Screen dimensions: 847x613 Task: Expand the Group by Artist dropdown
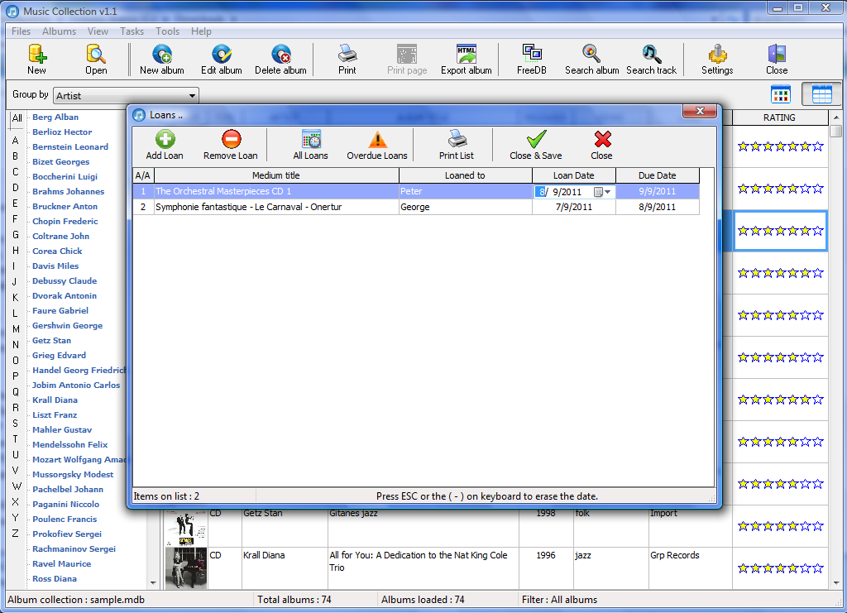click(x=192, y=96)
